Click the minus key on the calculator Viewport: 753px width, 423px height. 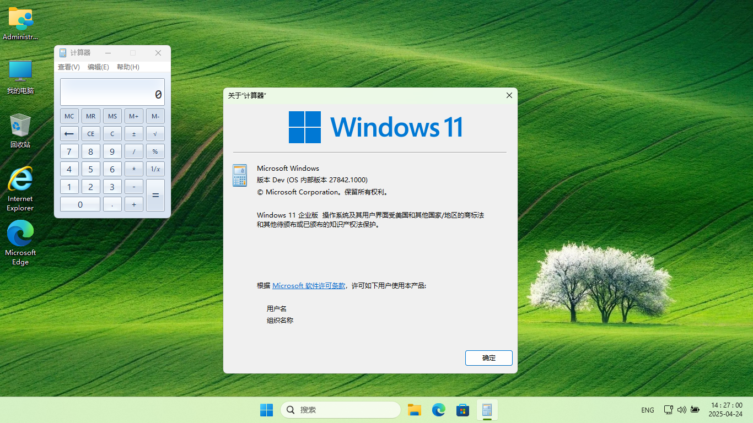click(x=134, y=187)
